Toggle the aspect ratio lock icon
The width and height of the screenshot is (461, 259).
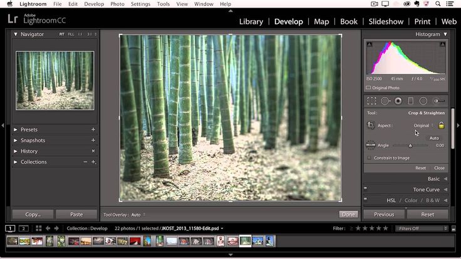click(441, 125)
